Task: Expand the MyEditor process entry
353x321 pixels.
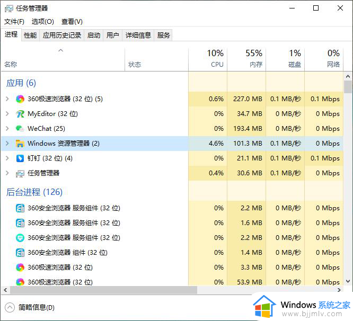Action: [7, 114]
